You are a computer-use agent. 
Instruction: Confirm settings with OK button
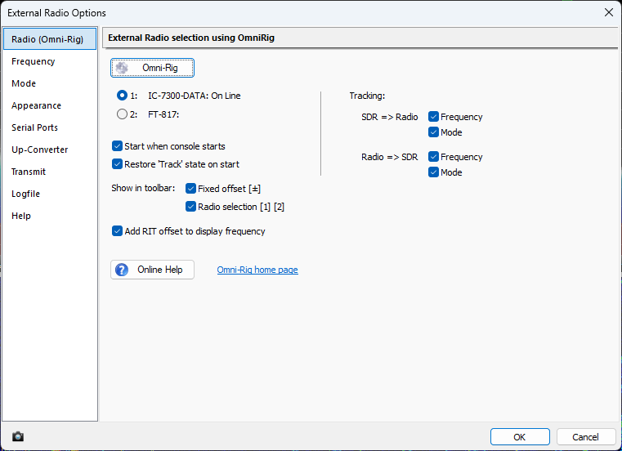[x=520, y=437]
